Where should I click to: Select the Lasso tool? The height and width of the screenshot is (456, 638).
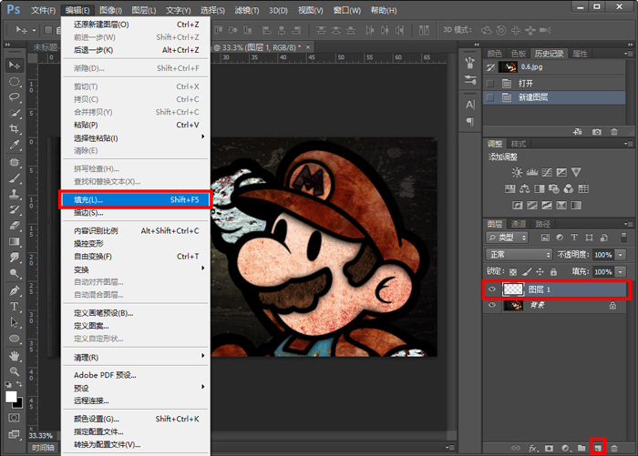point(15,97)
